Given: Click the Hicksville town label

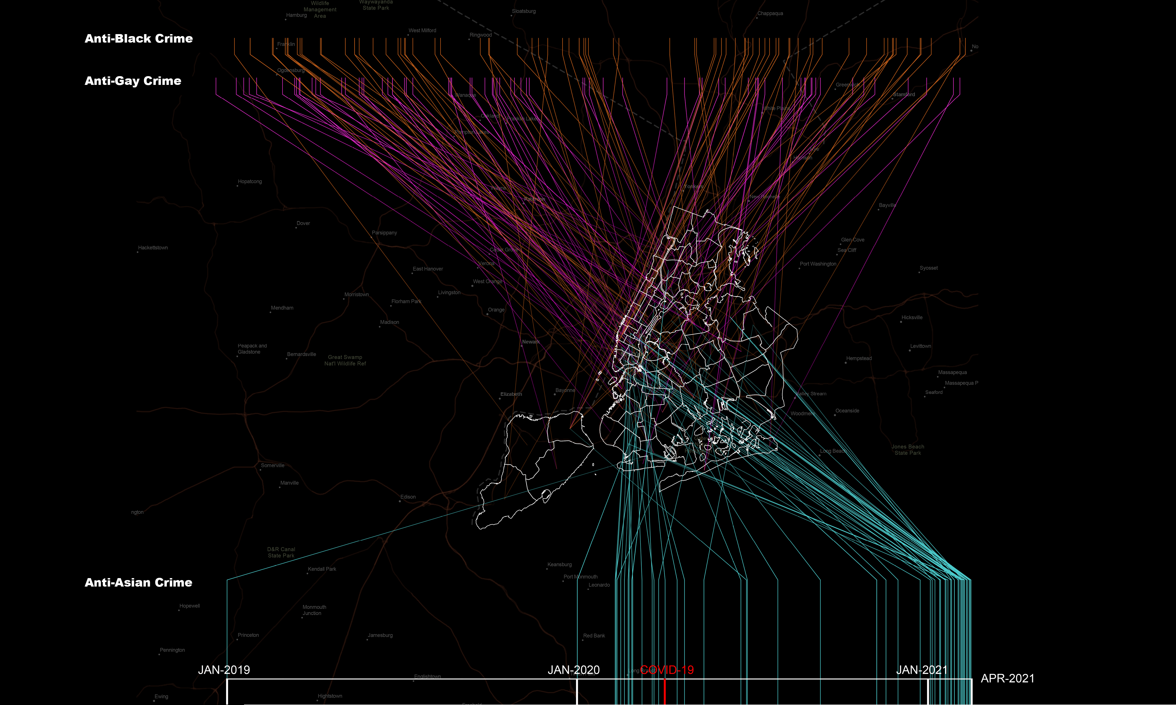Looking at the screenshot, I should [912, 317].
